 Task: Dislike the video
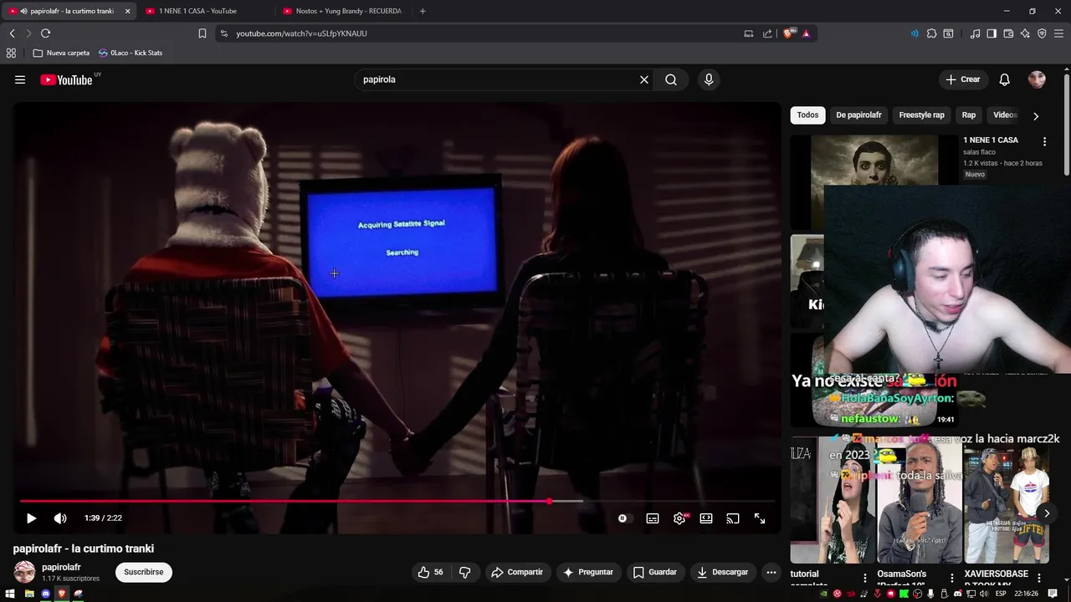tap(465, 572)
